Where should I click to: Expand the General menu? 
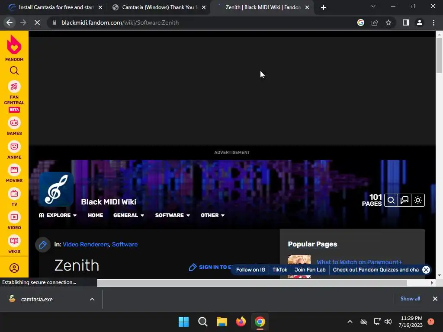point(128,215)
